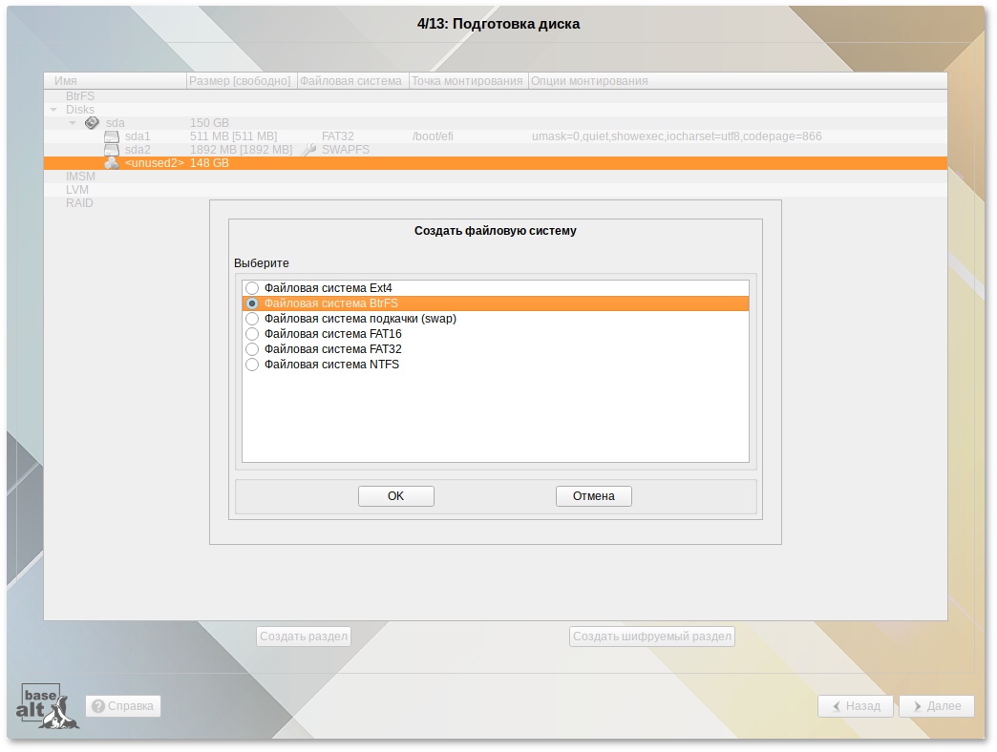Dismiss dialog with the Отмена button
The width and height of the screenshot is (997, 752).
593,495
